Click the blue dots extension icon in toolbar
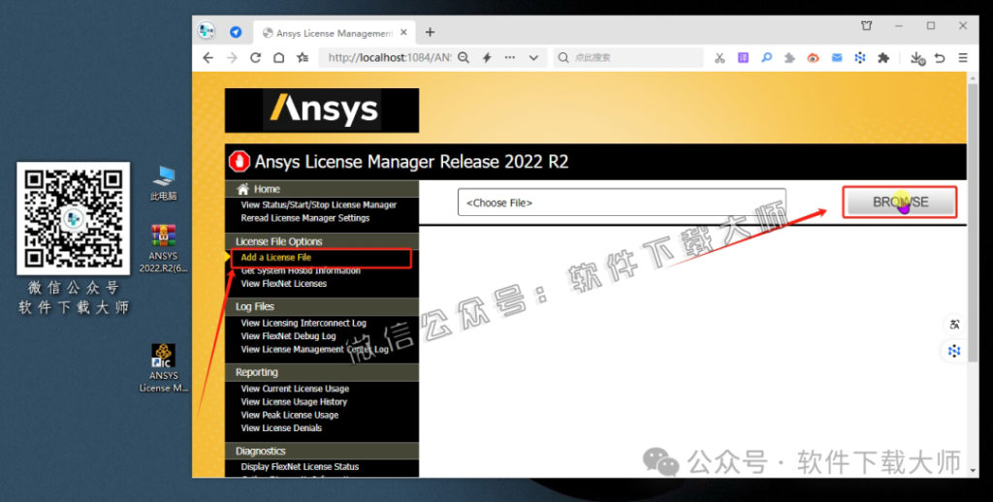993x502 pixels. click(860, 57)
